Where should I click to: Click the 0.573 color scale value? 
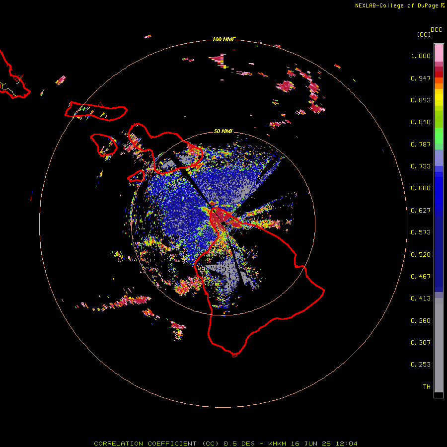421,232
